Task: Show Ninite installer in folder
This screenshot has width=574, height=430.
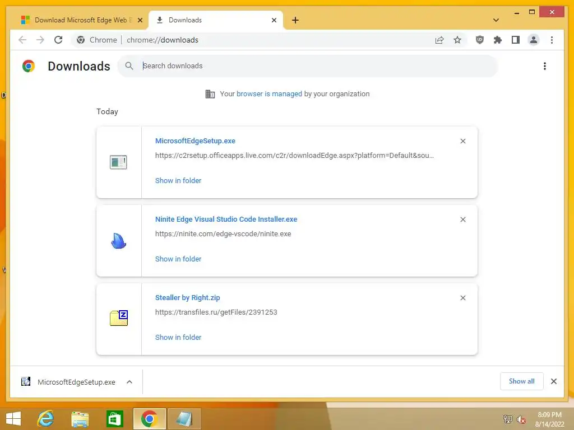Action: (x=178, y=259)
